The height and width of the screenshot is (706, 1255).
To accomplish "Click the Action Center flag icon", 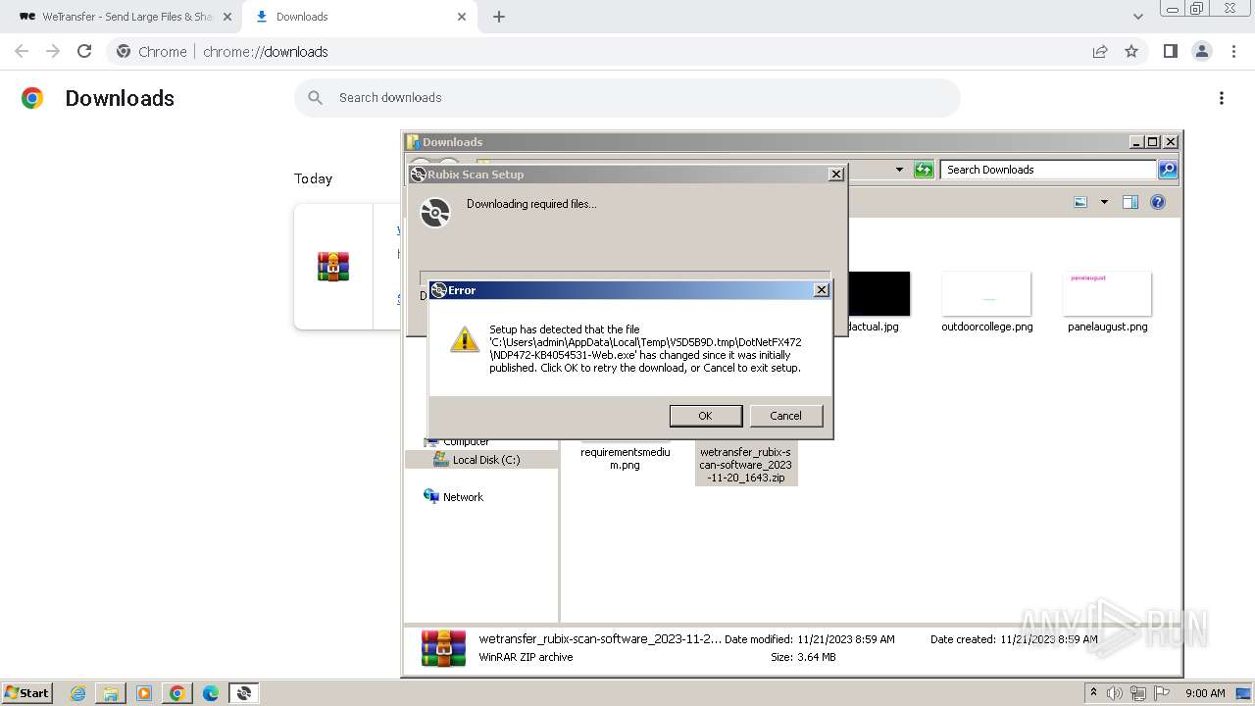I will tap(1162, 693).
